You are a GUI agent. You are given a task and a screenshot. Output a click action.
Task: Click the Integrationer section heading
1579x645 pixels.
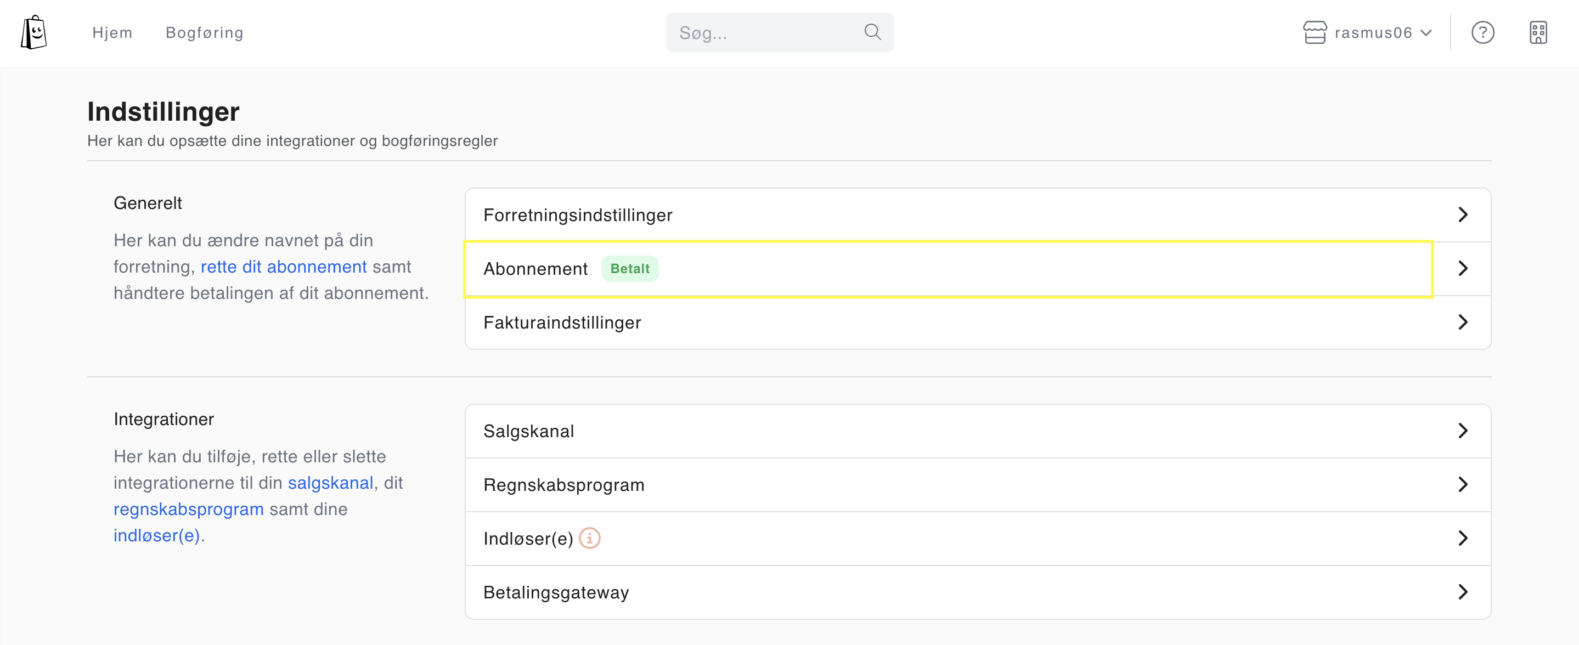(x=163, y=419)
